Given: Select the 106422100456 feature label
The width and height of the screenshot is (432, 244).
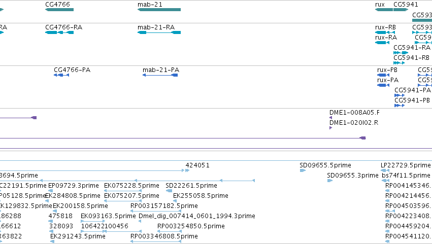Looking at the screenshot, I should (105, 226).
